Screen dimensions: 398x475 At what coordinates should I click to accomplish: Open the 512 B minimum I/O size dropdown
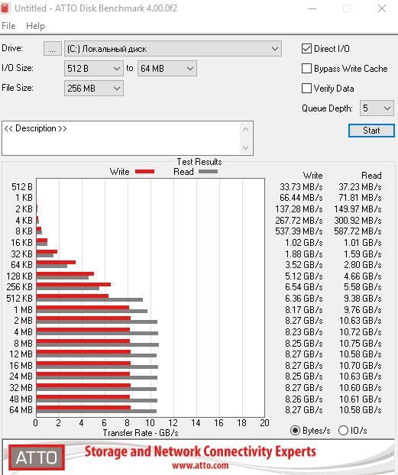94,69
